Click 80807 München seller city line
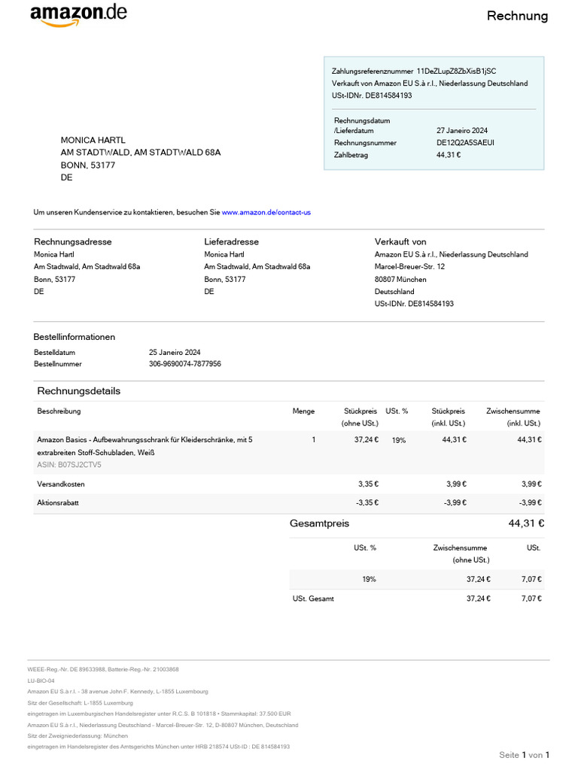 pyautogui.click(x=400, y=280)
